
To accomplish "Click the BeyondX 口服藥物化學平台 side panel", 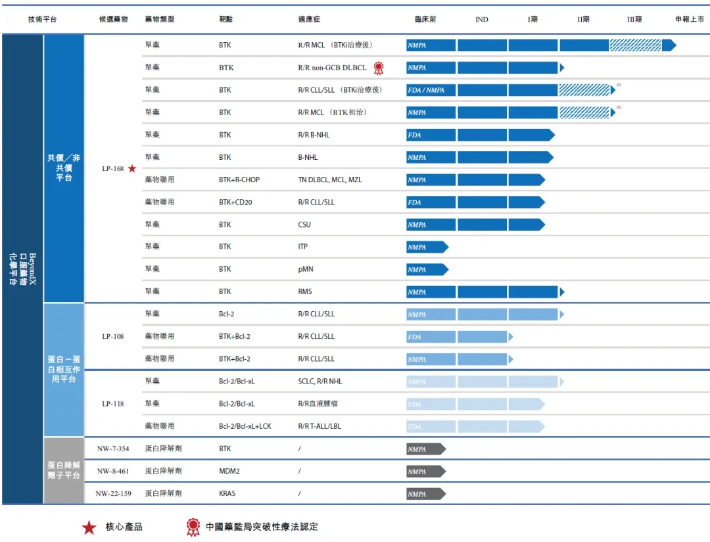I will point(22,269).
